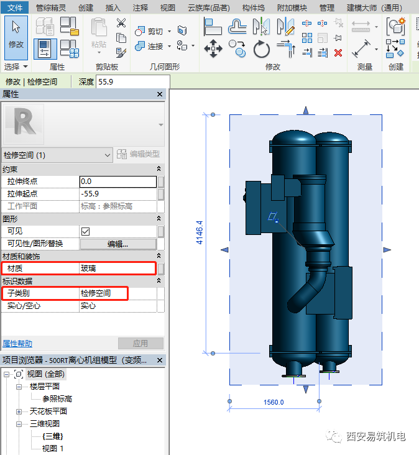Screen dimensions: 419x455
Task: Collapse the 三维视图 tree node
Action: click(x=18, y=424)
